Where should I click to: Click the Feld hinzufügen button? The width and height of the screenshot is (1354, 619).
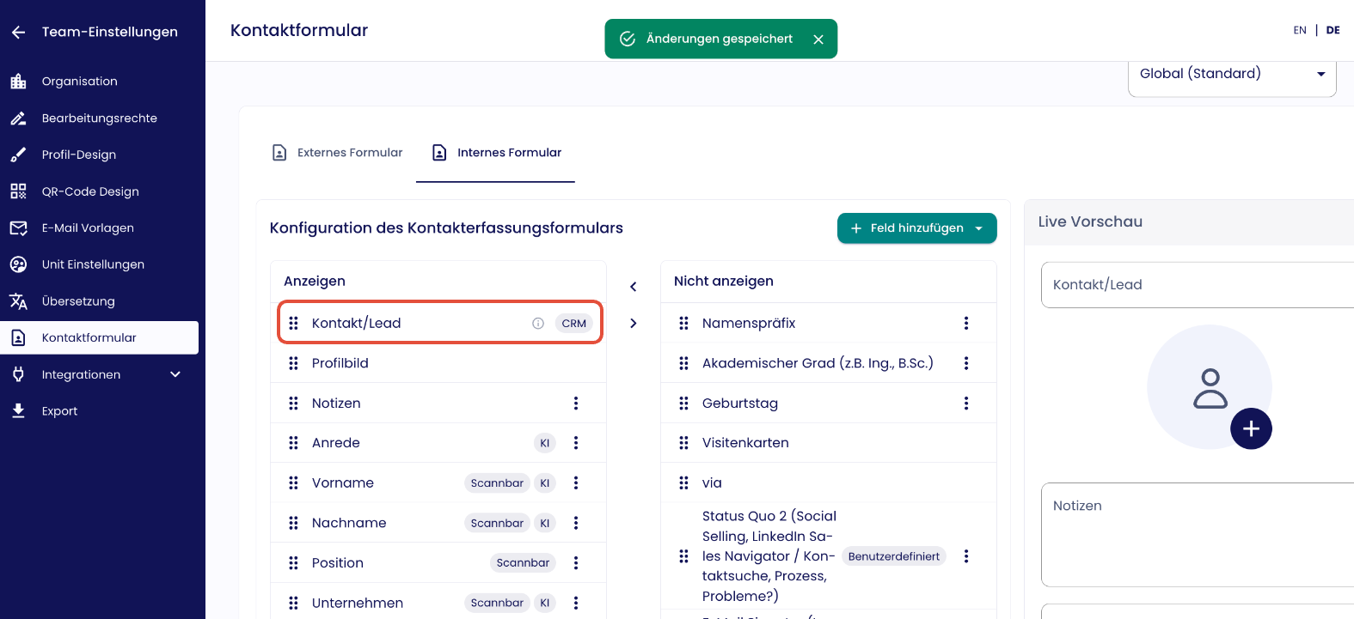pyautogui.click(x=916, y=228)
